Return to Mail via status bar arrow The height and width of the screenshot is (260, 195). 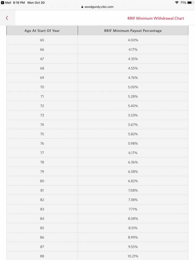pos(2,2)
